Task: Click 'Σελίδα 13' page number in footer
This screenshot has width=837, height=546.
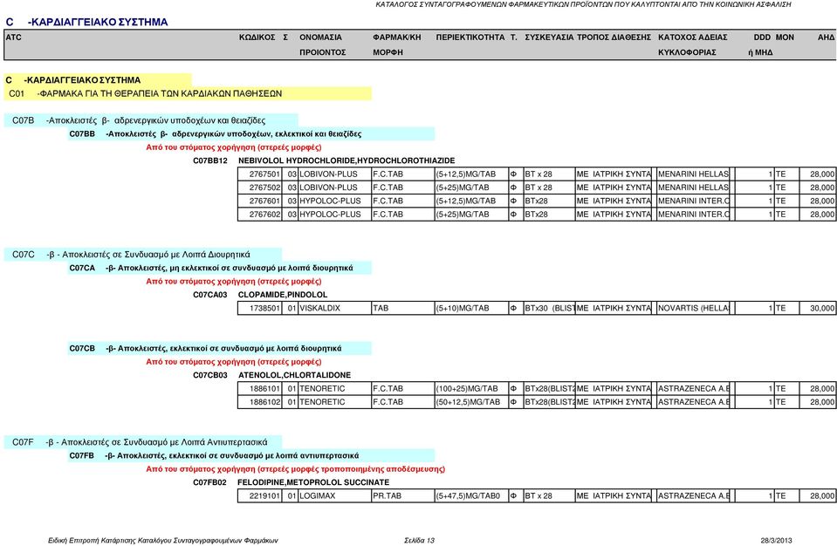Action: (419, 540)
